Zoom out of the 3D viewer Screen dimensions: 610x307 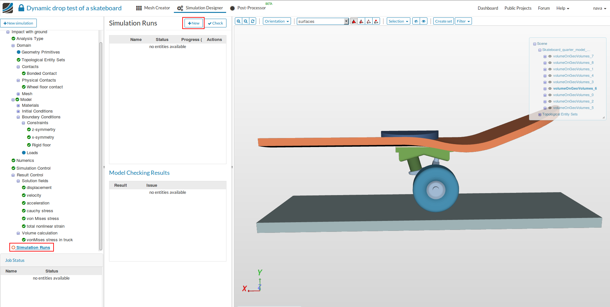pyautogui.click(x=246, y=21)
